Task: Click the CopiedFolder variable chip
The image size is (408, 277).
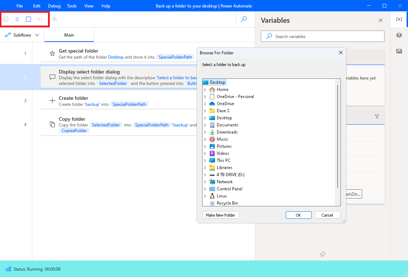Action: 74,131
